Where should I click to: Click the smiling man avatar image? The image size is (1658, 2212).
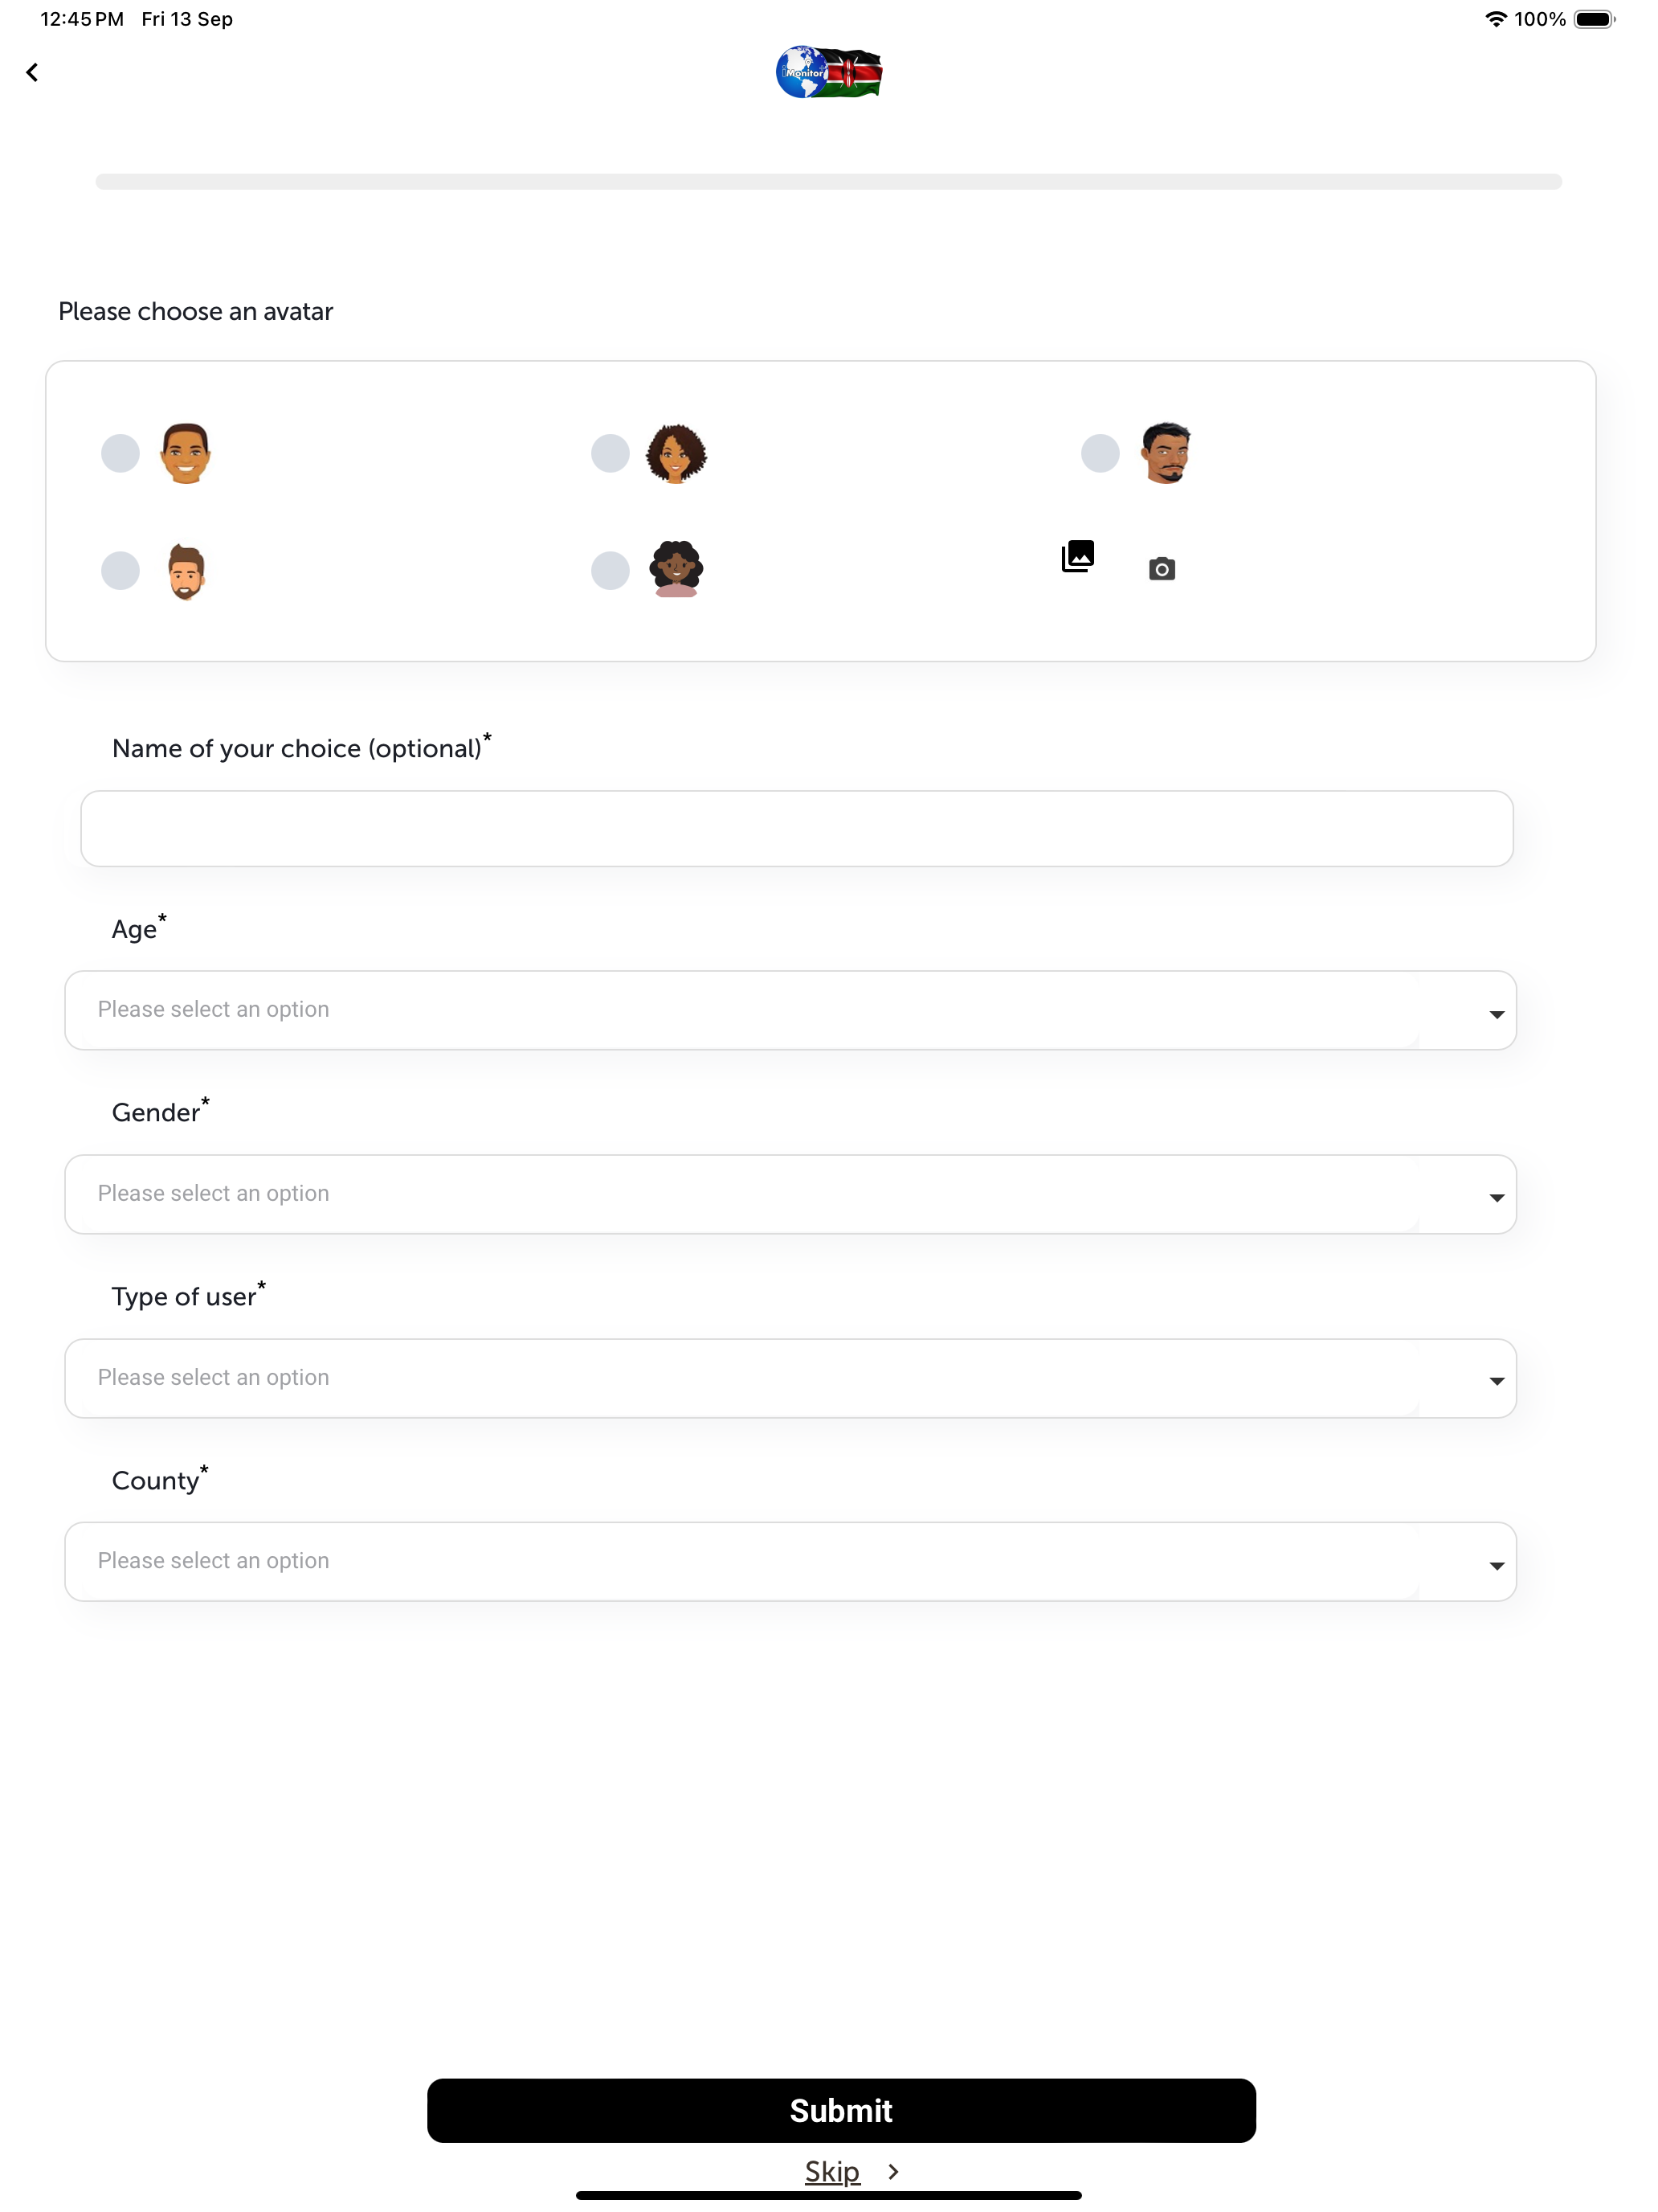pyautogui.click(x=186, y=453)
